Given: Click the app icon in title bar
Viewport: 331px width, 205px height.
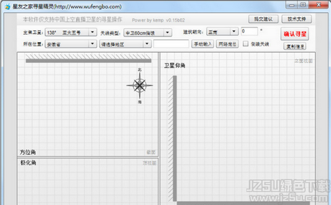Looking at the screenshot, I should (x=8, y=7).
